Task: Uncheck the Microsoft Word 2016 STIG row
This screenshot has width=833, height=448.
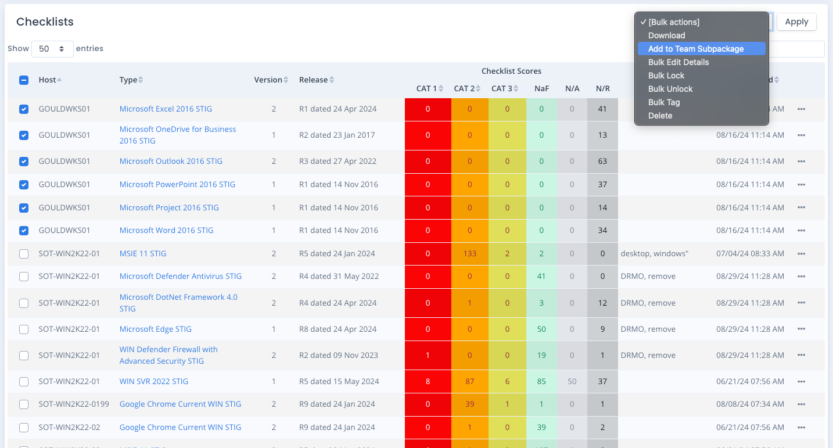Action: [24, 231]
